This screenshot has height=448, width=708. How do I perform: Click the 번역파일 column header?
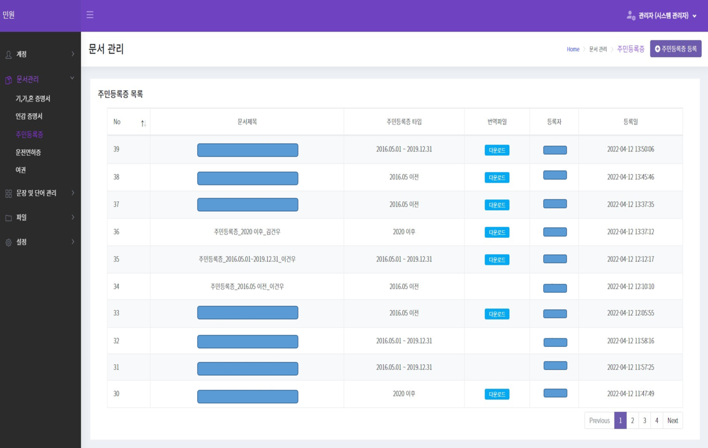coord(497,122)
